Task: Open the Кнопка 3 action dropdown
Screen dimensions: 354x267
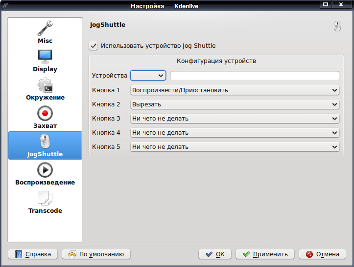Action: pyautogui.click(x=235, y=119)
